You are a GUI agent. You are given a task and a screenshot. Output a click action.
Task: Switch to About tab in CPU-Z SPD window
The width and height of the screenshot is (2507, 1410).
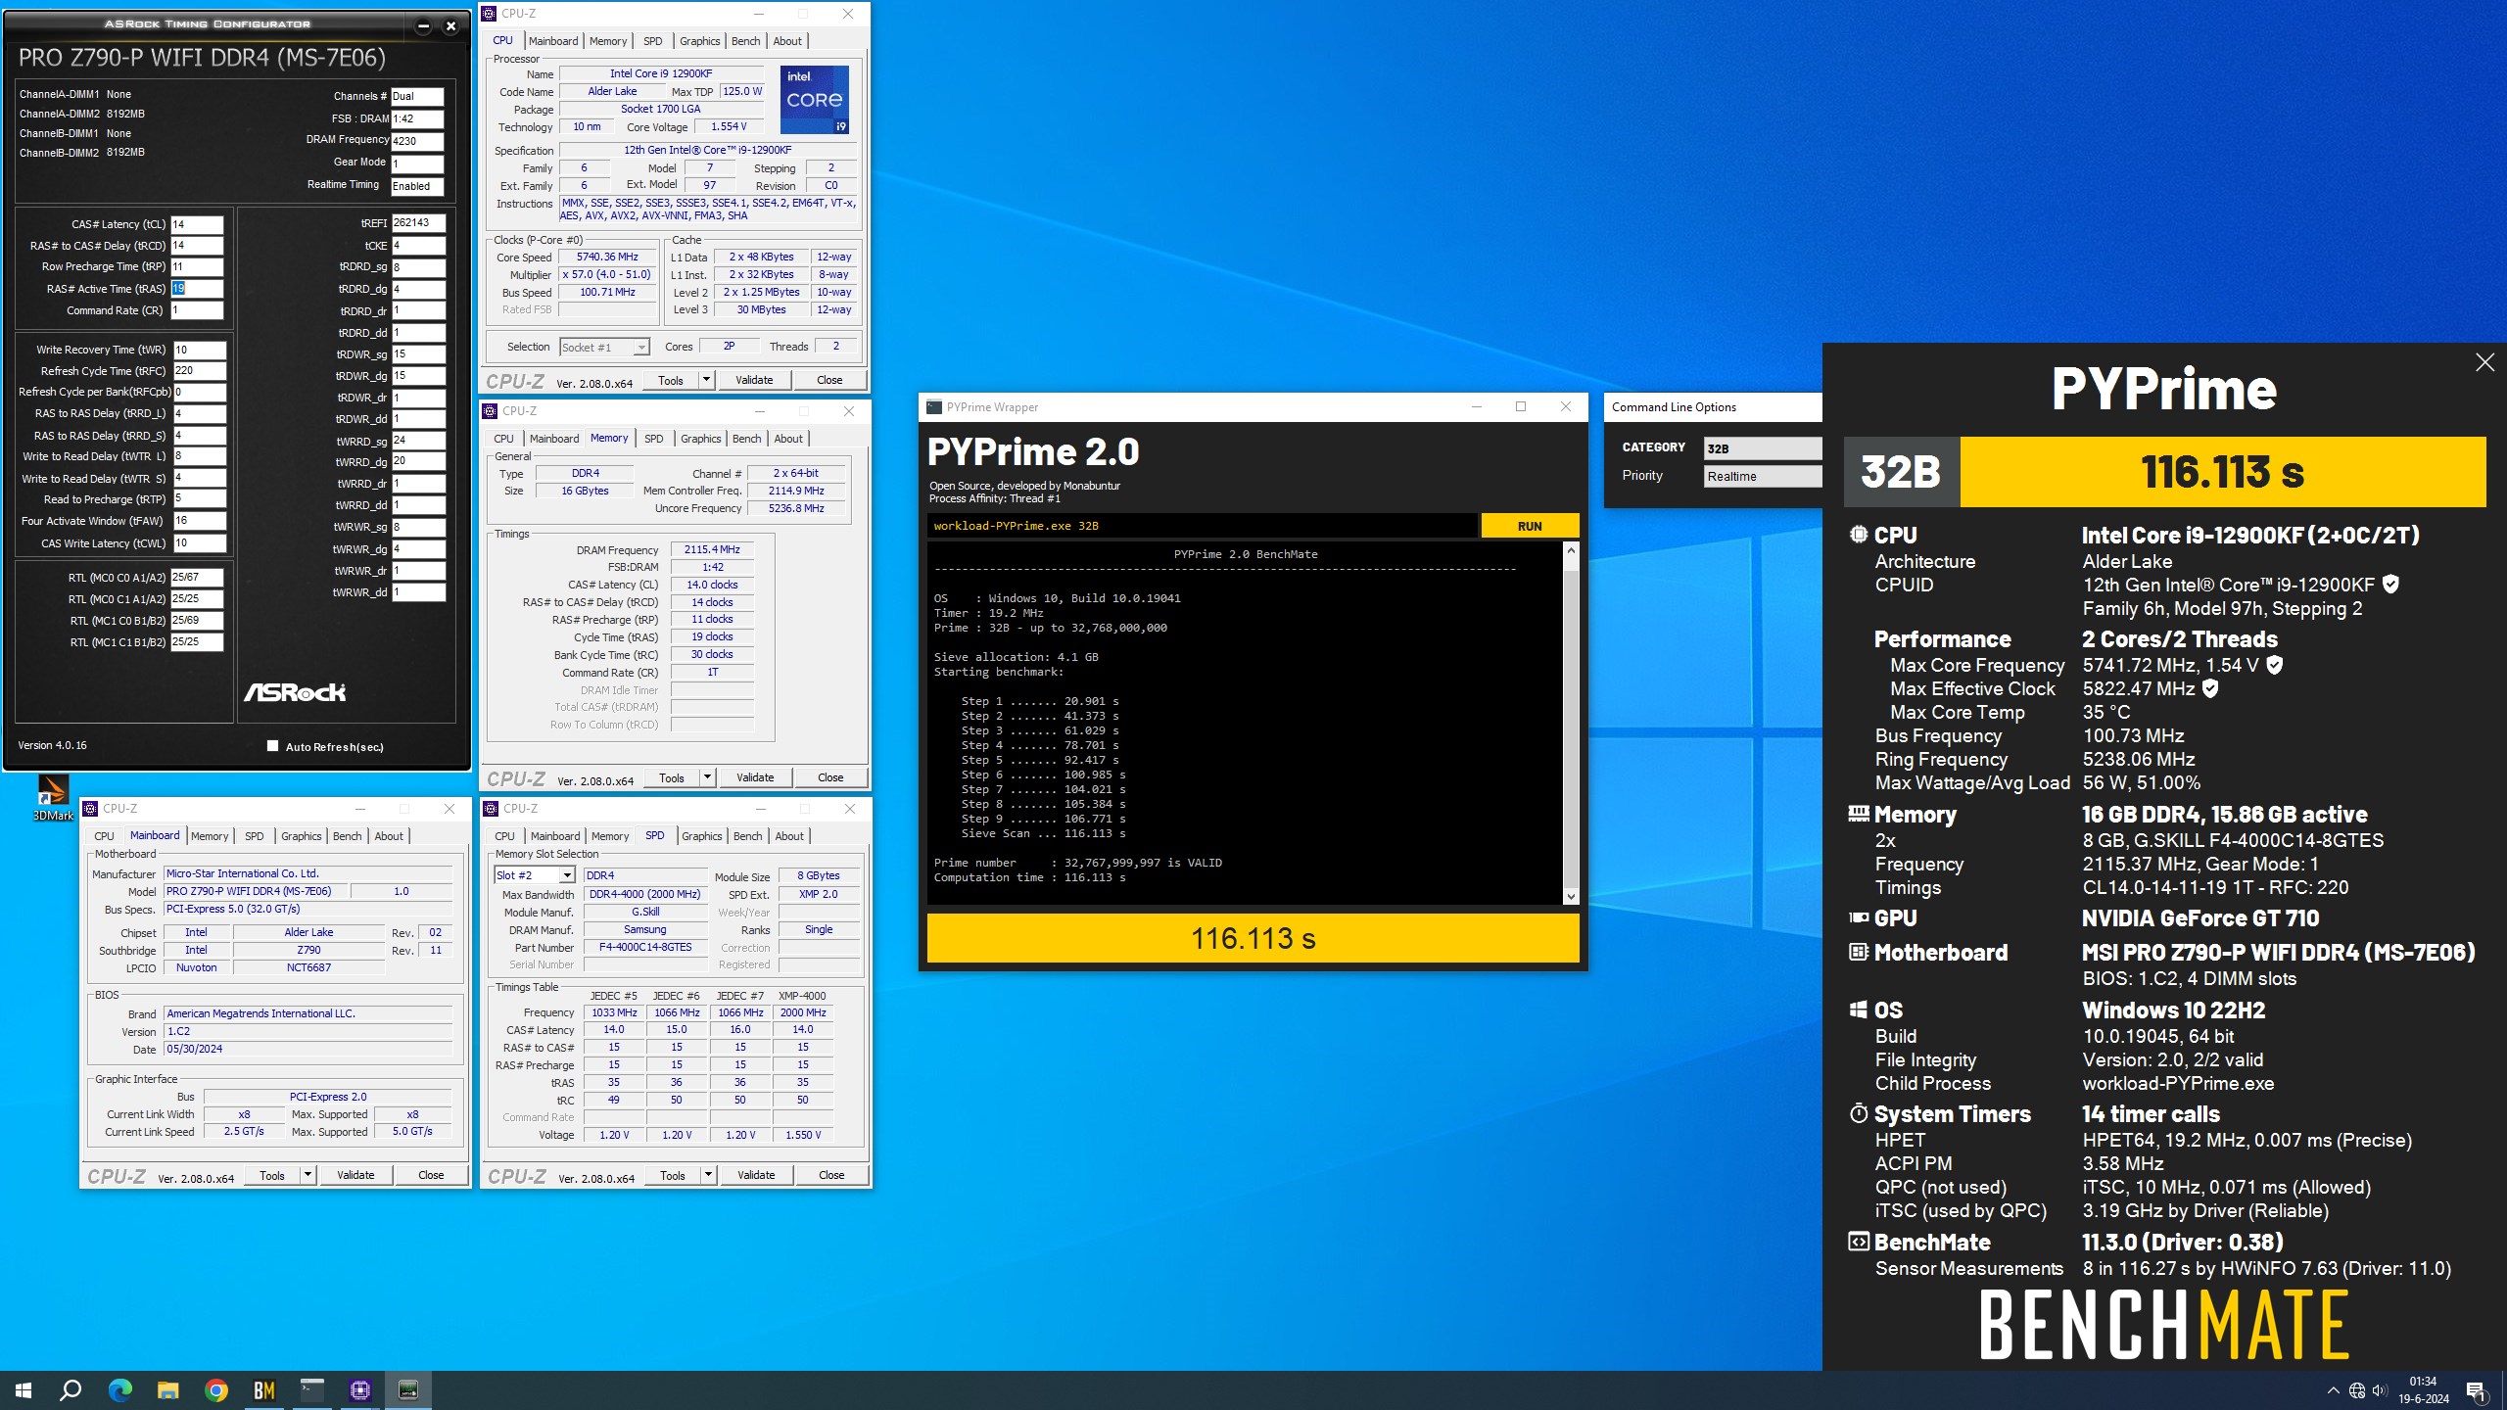click(789, 836)
